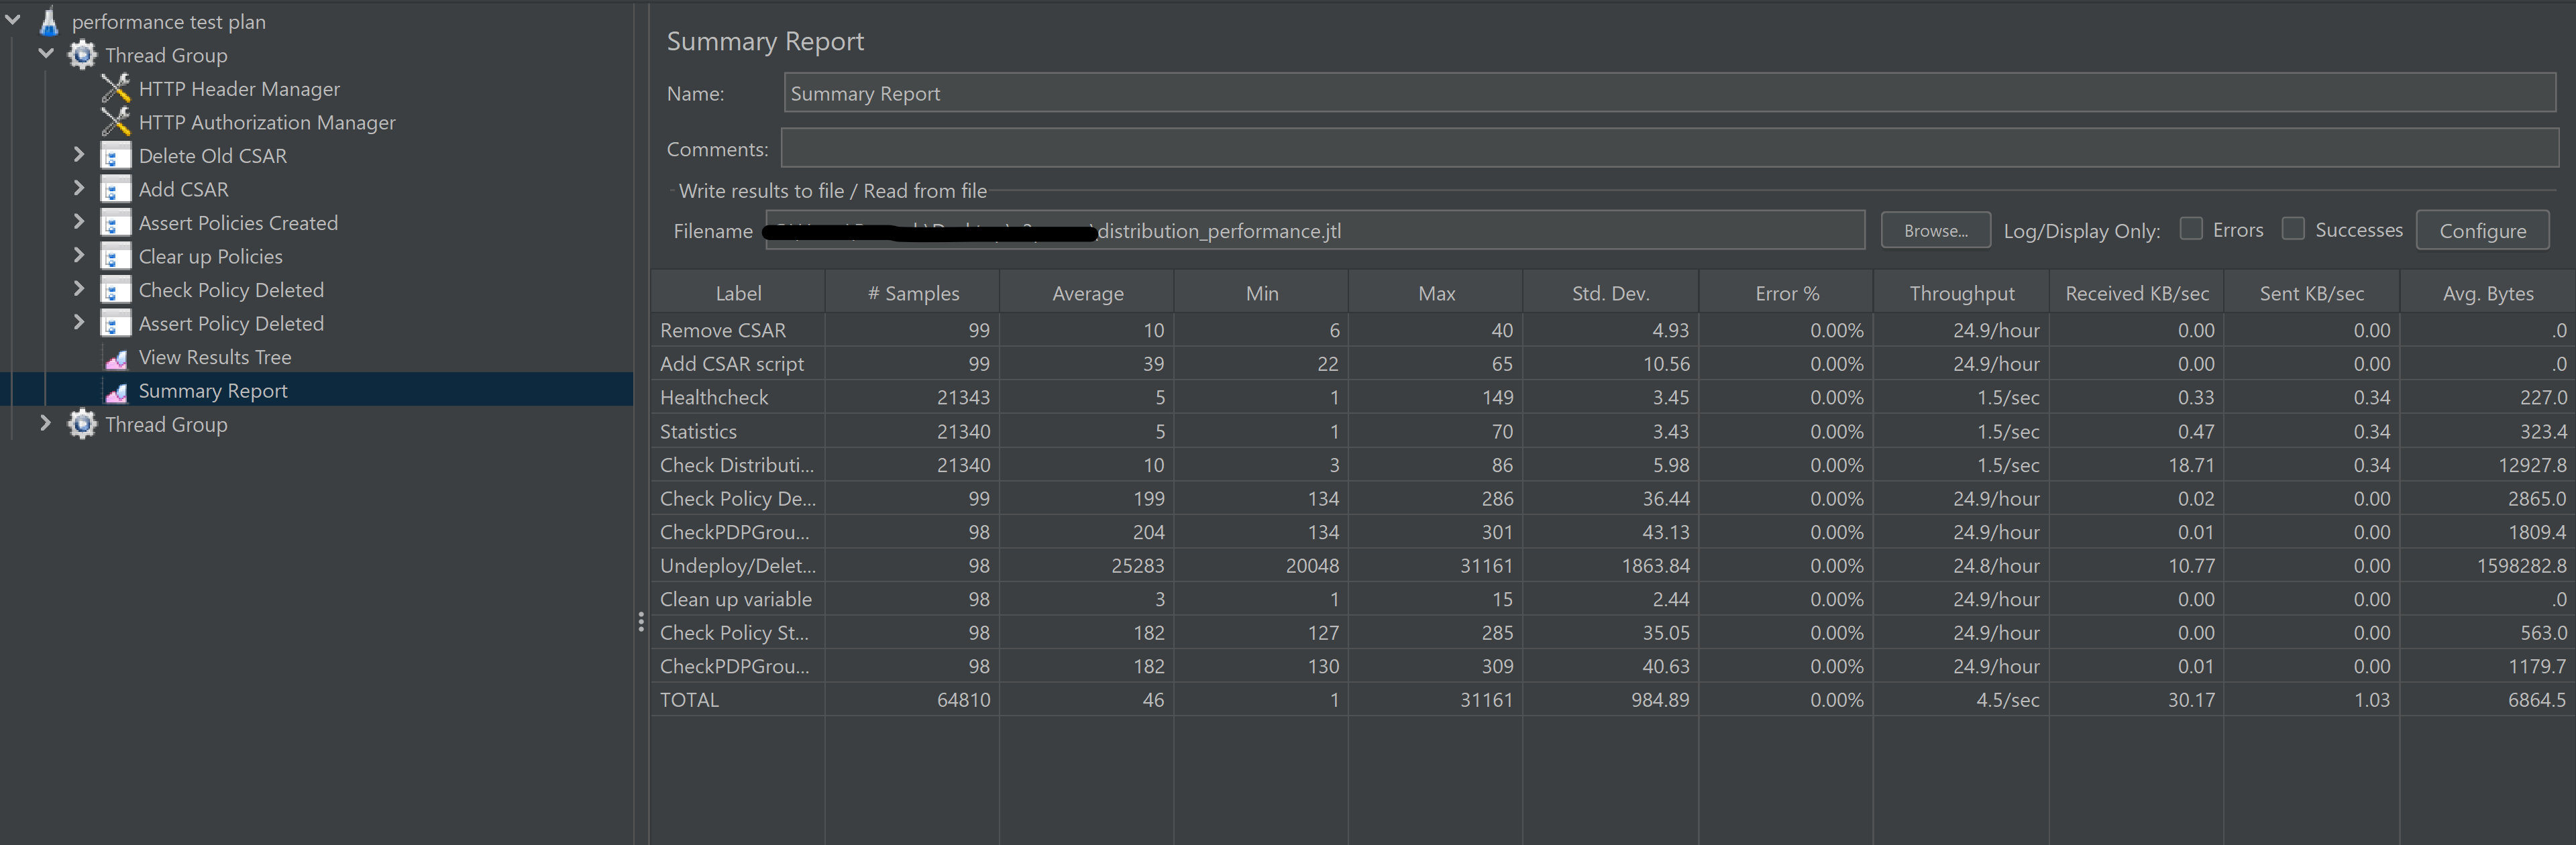This screenshot has width=2576, height=845.
Task: Select HTTP Header Manager in the tree
Action: pos(239,89)
